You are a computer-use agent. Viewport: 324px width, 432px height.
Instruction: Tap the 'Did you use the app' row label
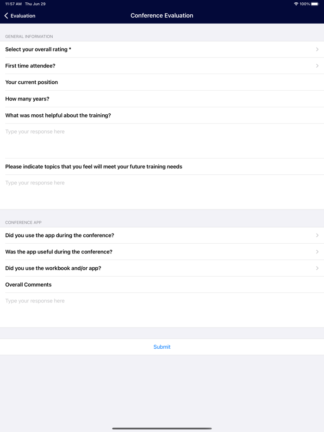point(59,235)
